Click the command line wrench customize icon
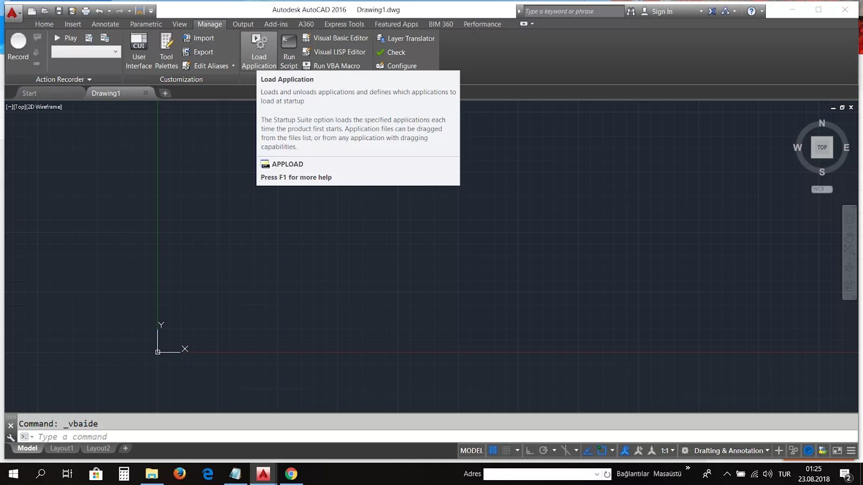 pyautogui.click(x=11, y=438)
